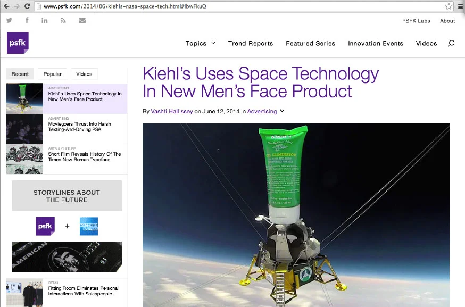The height and width of the screenshot is (307, 465).
Task: Click the Kiehl's lunar lander sidebar thumbnail
Action: point(24,98)
